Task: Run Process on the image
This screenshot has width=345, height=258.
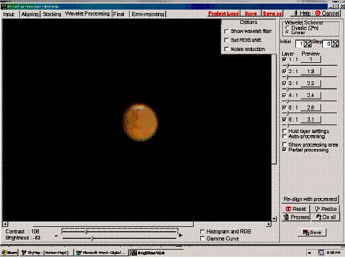Action: point(296,217)
